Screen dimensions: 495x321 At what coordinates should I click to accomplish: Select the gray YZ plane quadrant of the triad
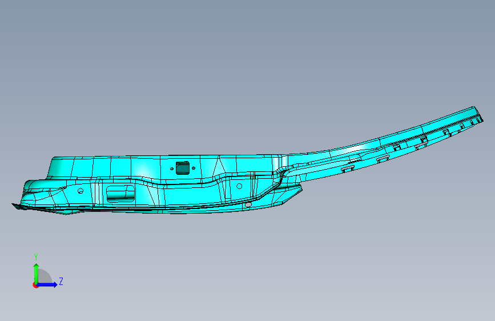coord(44,276)
